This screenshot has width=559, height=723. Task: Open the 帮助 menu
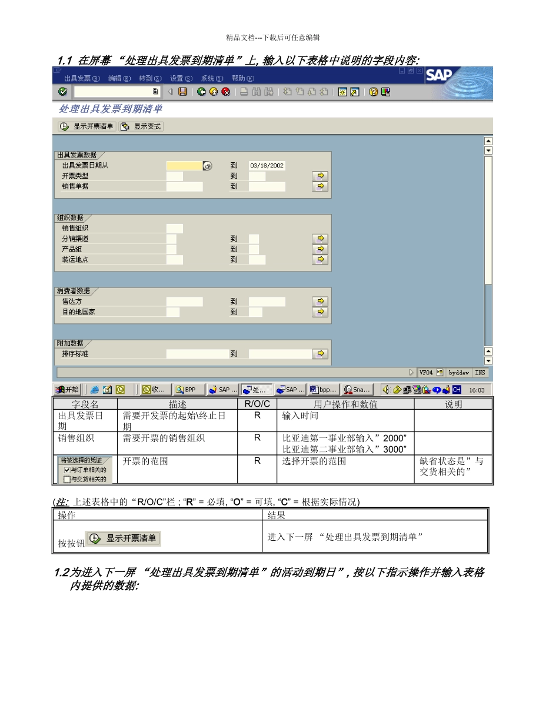click(x=243, y=78)
